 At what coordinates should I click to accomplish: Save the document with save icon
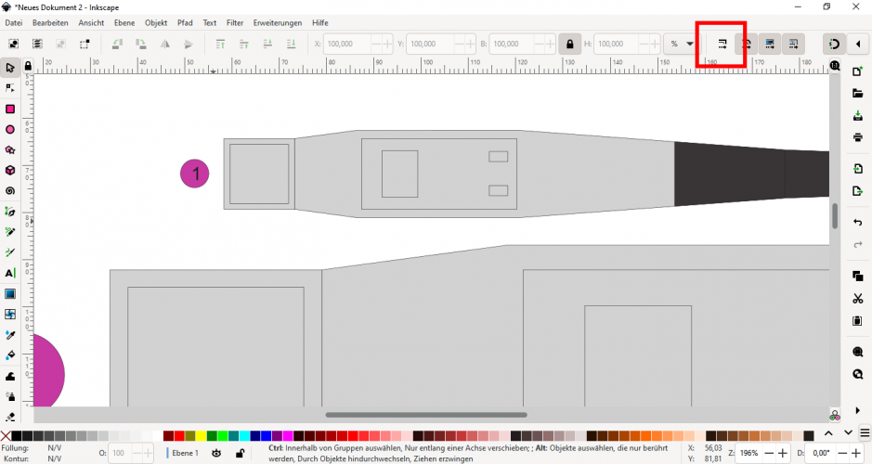click(x=857, y=116)
